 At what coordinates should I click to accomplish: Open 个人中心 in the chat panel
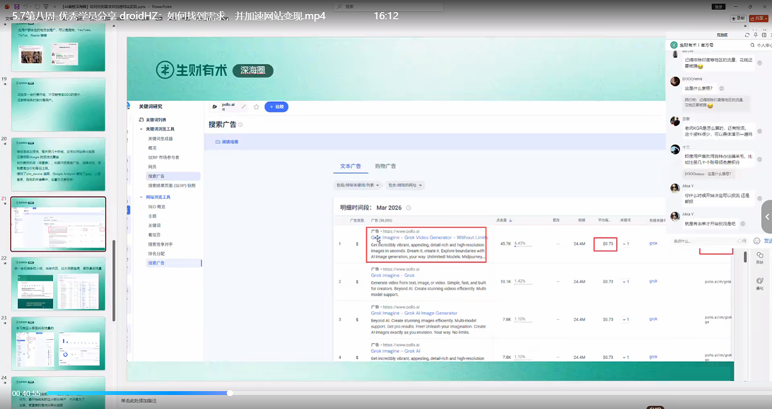[x=764, y=45]
